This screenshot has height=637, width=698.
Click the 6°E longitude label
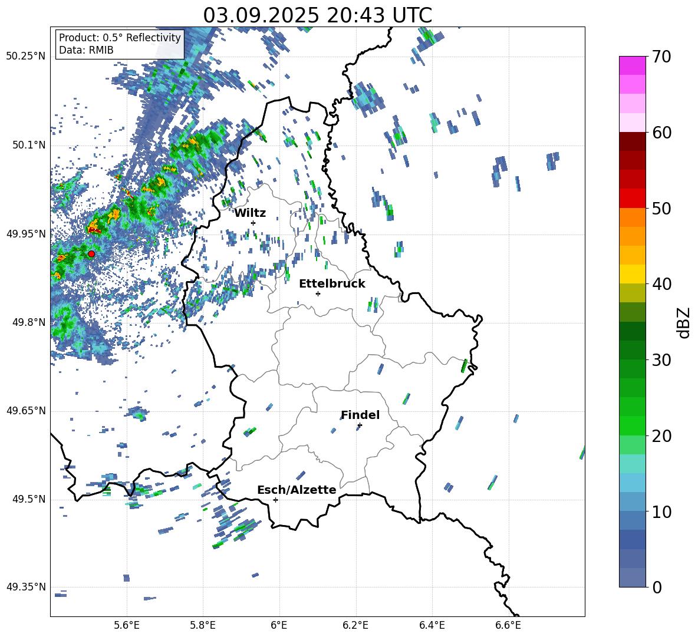(279, 625)
